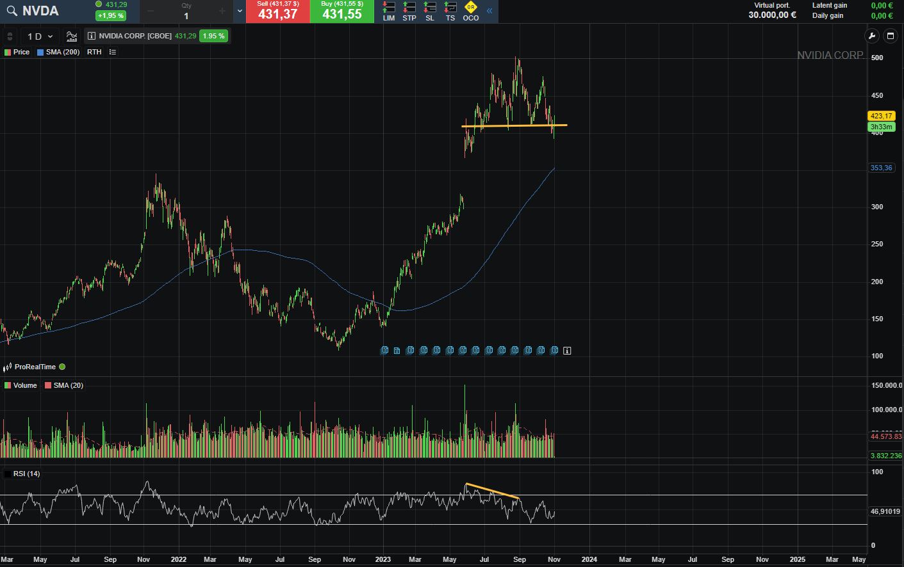Toggle the RSI (14) legend label
This screenshot has height=567, width=904.
(26, 474)
